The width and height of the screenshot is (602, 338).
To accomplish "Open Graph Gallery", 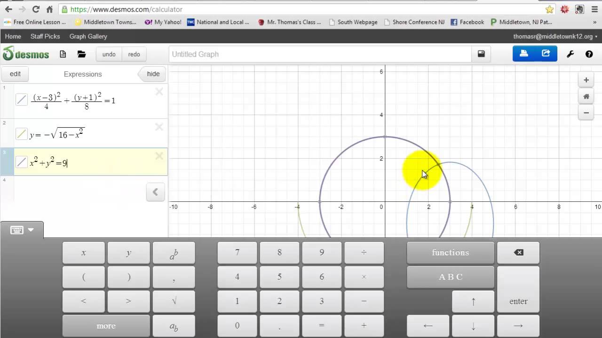I will click(x=88, y=36).
